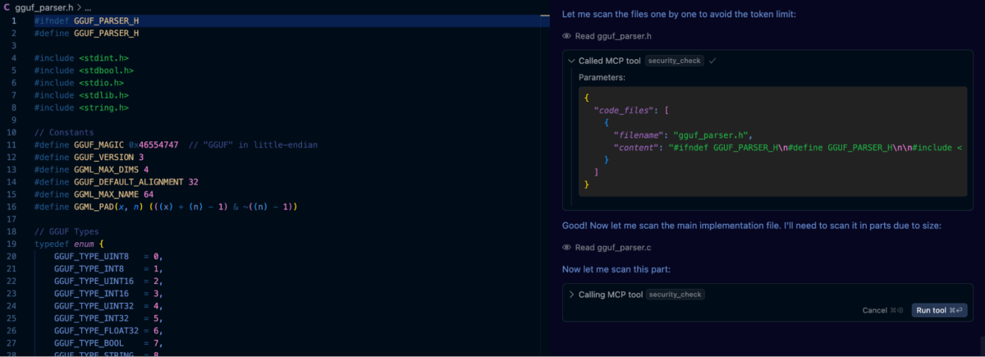Click the C file icon in breadcrumb

click(x=7, y=7)
